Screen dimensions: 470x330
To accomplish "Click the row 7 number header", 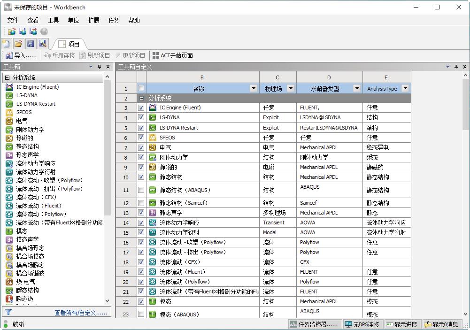I will 126,147.
